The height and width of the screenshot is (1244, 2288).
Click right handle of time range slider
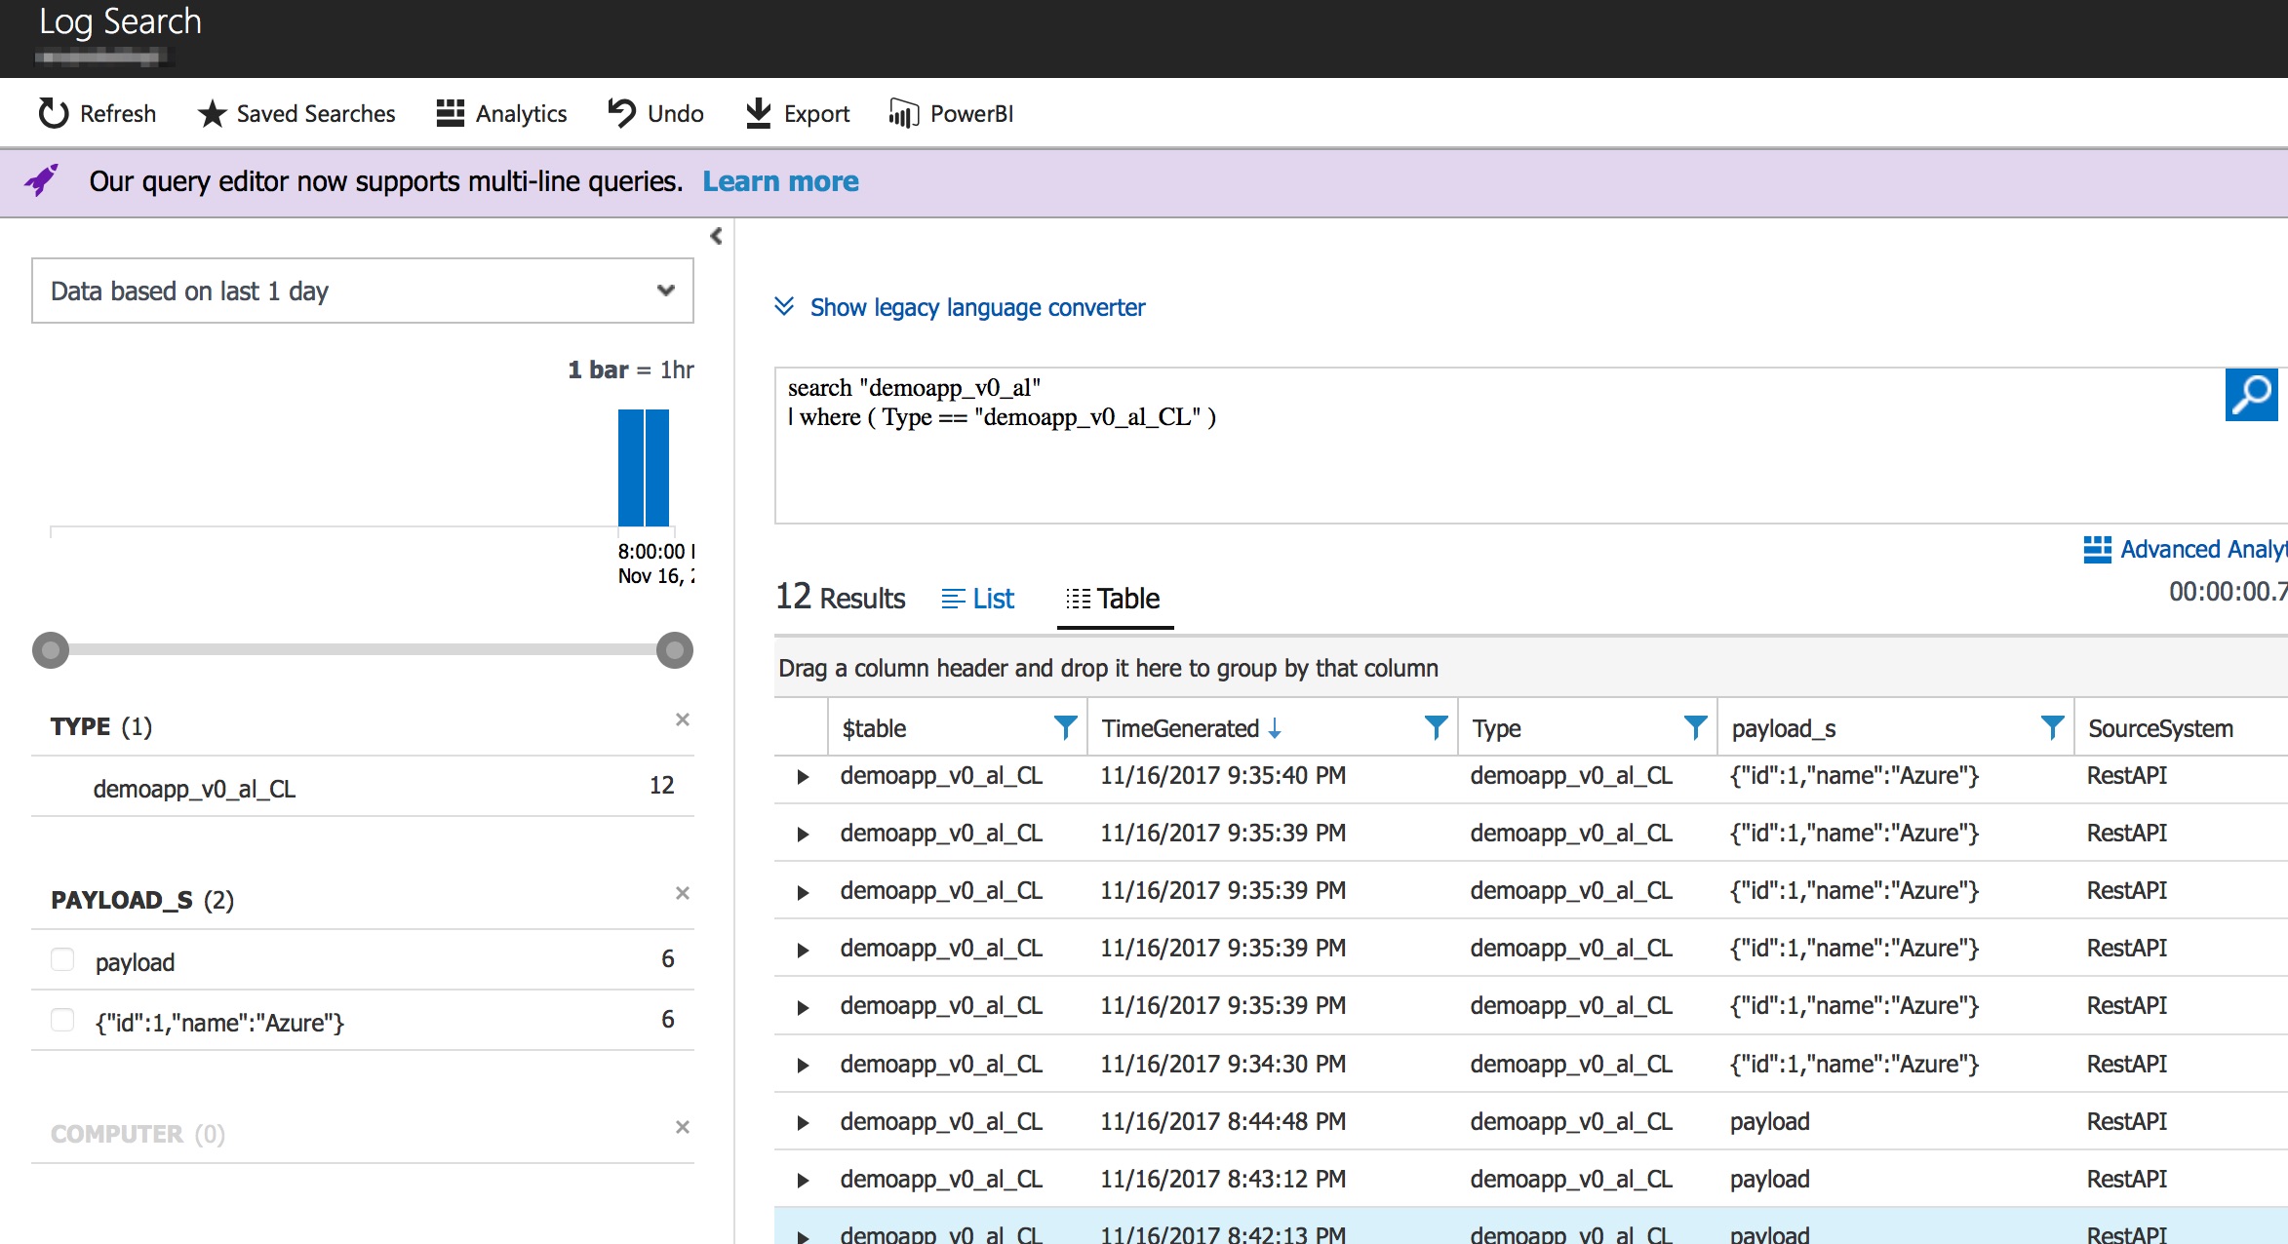[674, 650]
